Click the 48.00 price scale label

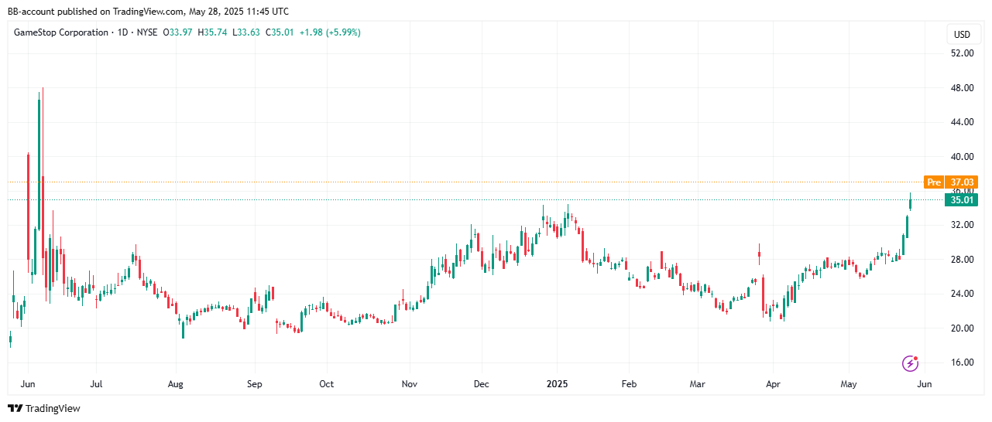pyautogui.click(x=962, y=88)
